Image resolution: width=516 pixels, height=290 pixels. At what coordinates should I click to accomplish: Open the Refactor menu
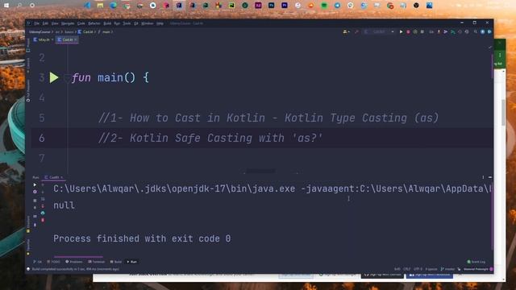tap(94, 23)
